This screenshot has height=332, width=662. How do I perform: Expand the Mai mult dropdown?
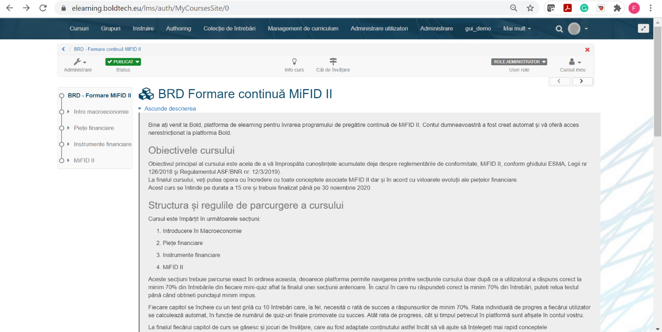pos(517,28)
